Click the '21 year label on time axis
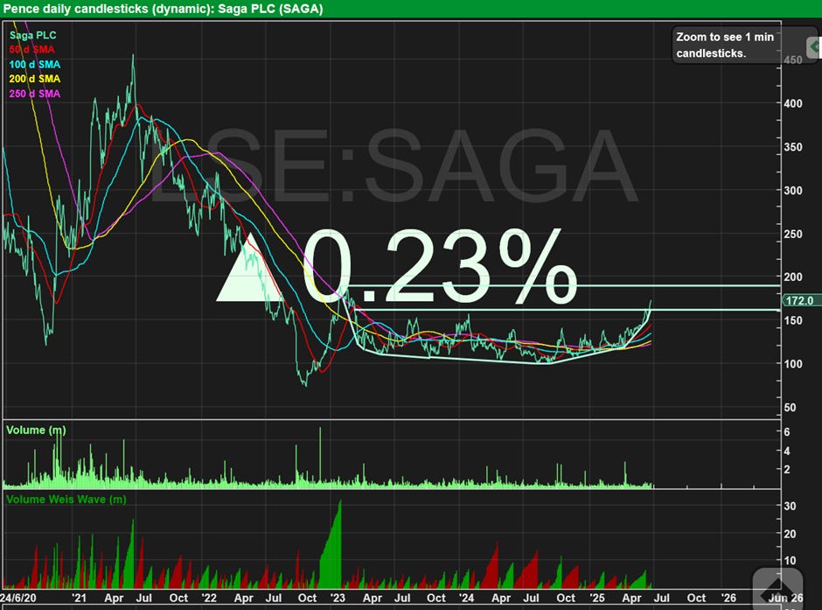822x610 pixels. [x=79, y=598]
